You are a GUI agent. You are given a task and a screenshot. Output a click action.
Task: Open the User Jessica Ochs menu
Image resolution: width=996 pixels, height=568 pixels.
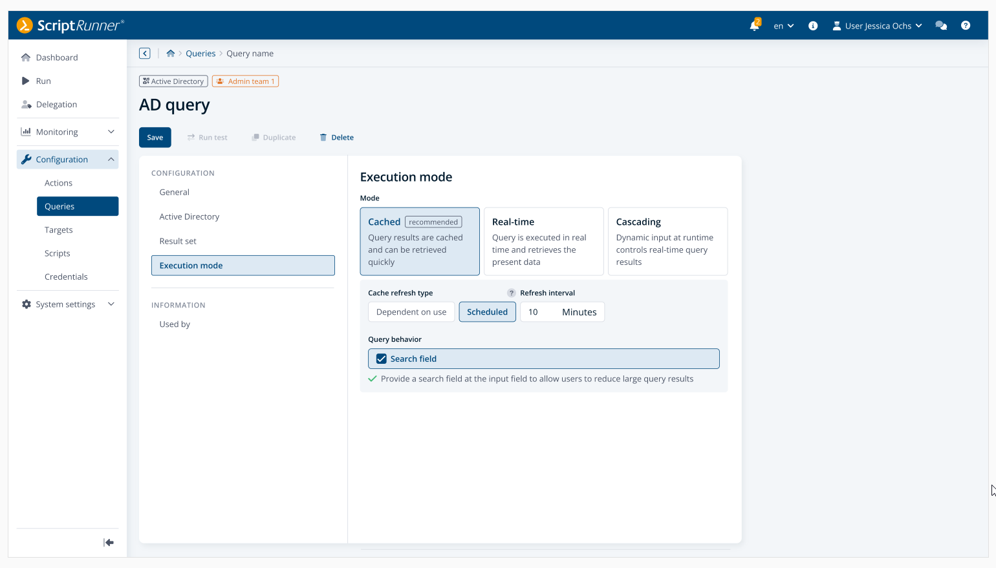878,26
